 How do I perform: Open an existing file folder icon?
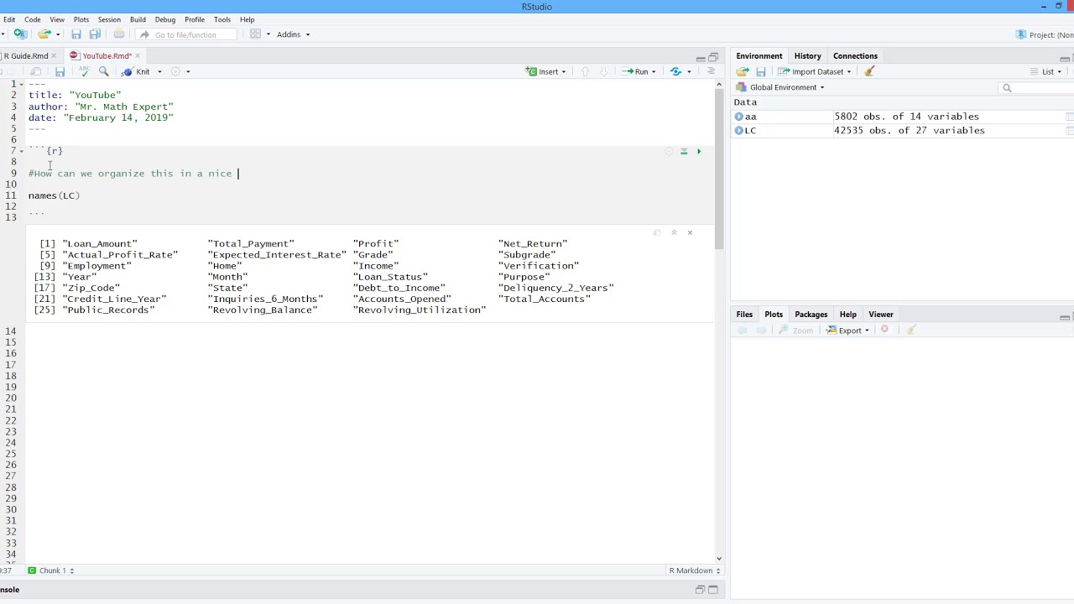44,34
